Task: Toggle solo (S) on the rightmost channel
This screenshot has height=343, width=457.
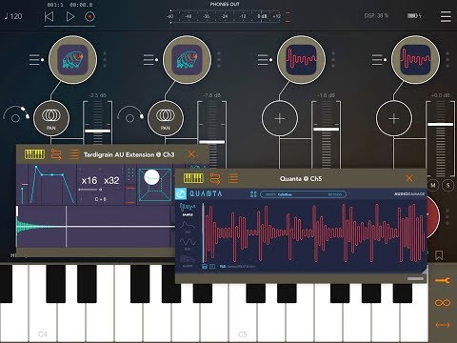Action: (x=447, y=185)
